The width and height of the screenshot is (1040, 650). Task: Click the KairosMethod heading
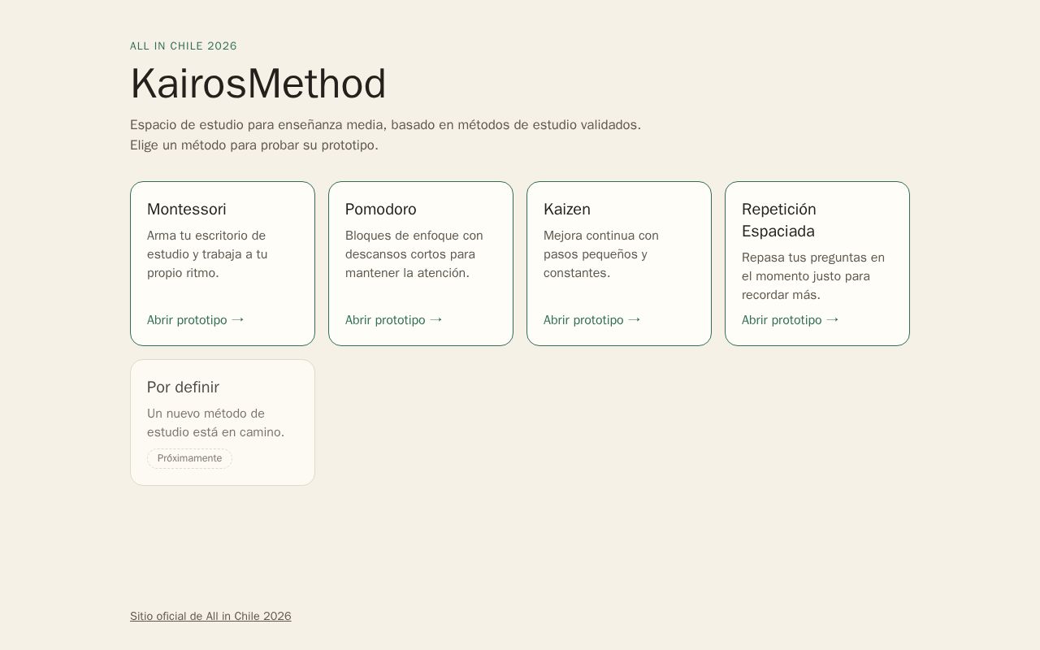click(258, 84)
